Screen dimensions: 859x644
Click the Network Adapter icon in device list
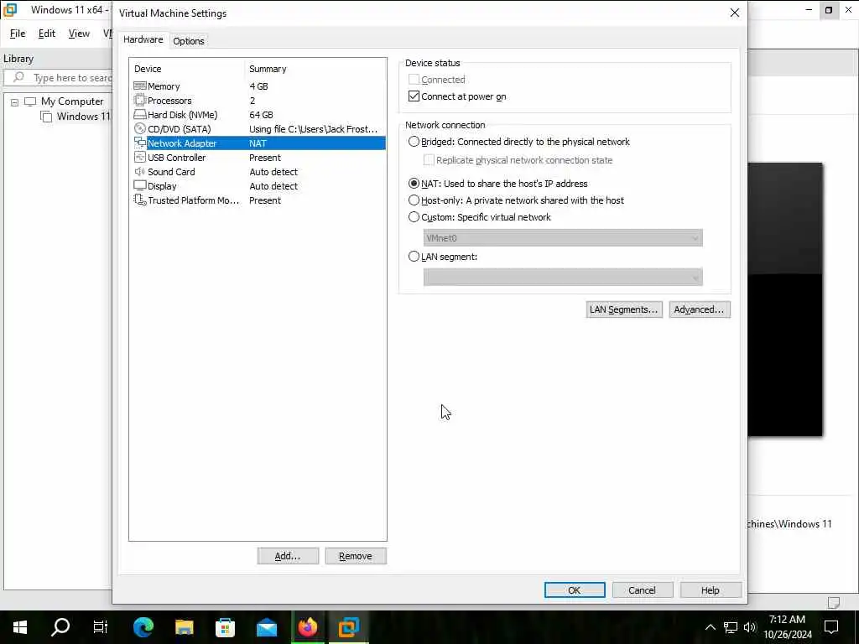(140, 143)
